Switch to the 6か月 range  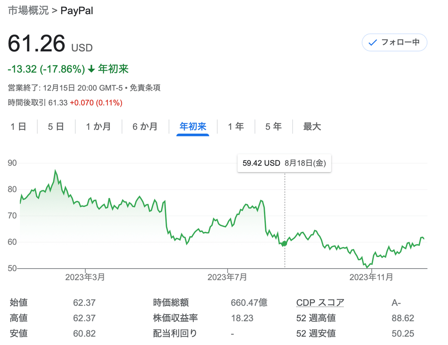pyautogui.click(x=145, y=127)
